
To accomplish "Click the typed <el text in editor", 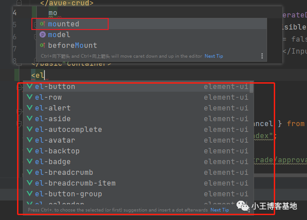I will (38, 75).
